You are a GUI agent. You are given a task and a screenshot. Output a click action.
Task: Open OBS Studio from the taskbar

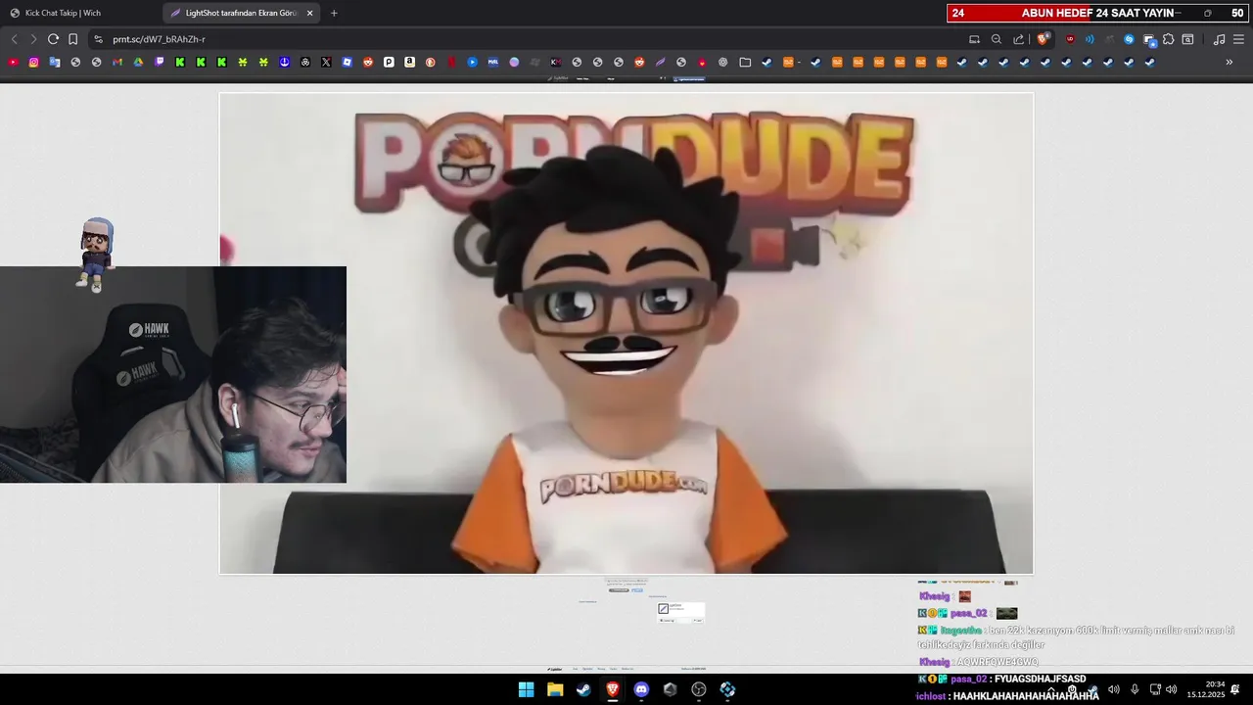coord(699,689)
